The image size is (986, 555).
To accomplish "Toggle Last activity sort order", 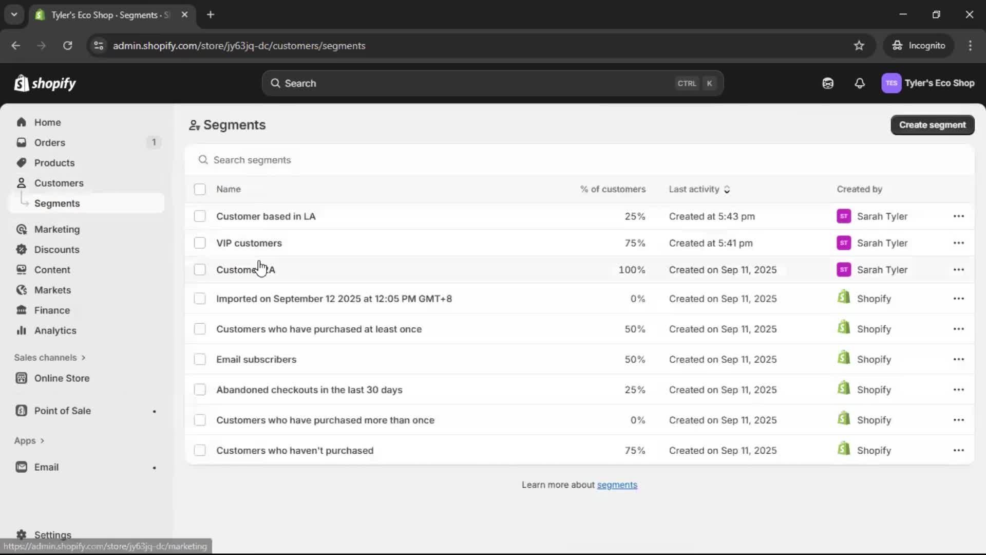I will tap(728, 189).
